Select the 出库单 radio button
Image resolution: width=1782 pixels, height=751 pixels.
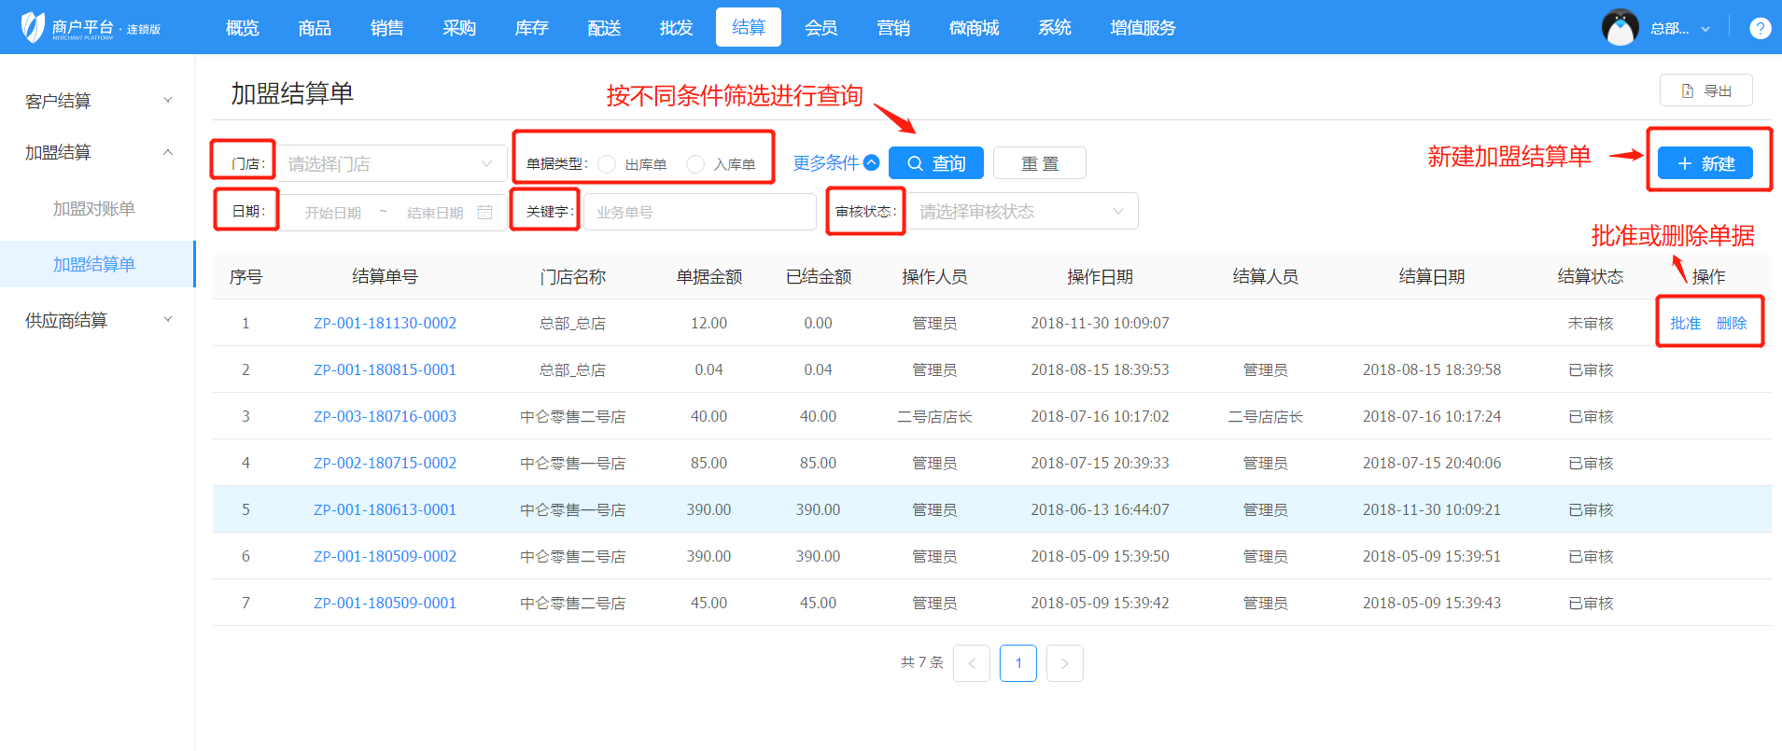coord(607,164)
